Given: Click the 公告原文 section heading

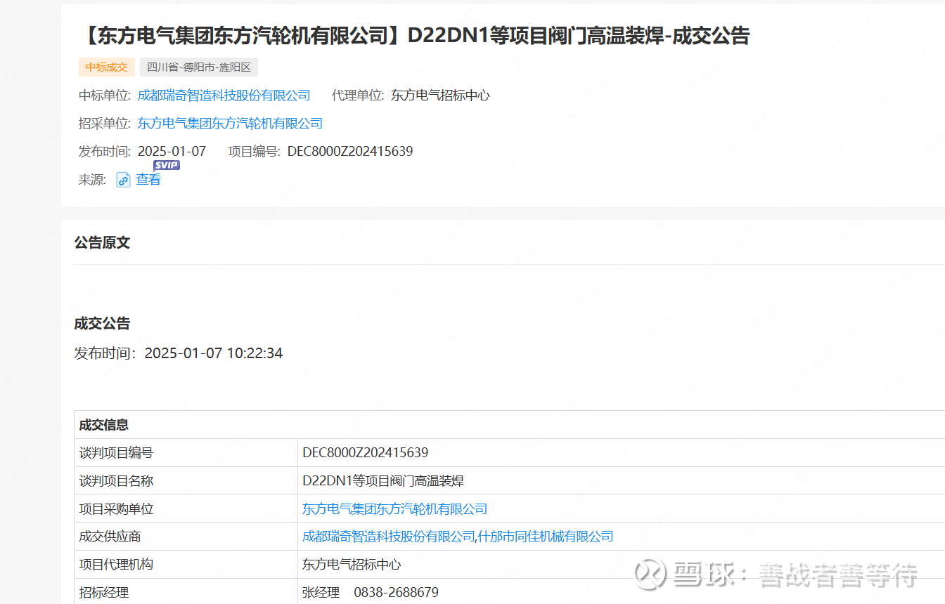Looking at the screenshot, I should point(103,243).
